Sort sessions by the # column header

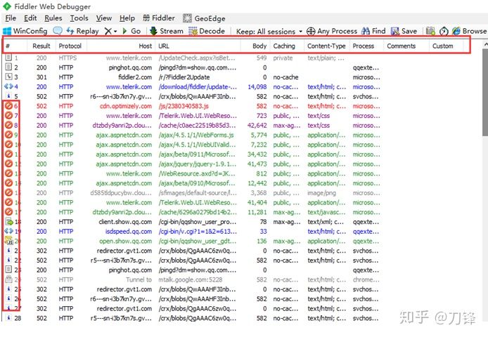[14, 46]
